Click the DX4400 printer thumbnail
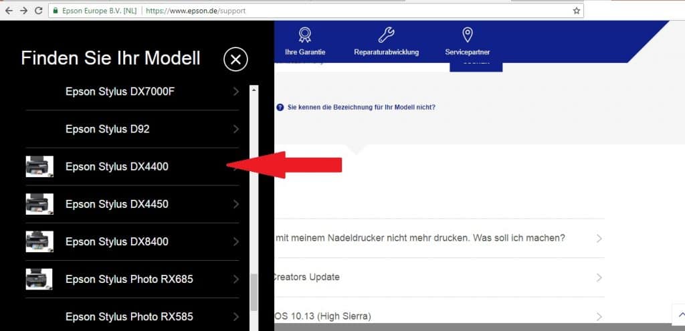The height and width of the screenshot is (331, 685). [39, 167]
